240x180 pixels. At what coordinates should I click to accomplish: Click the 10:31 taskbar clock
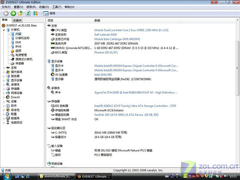pyautogui.click(x=233, y=176)
